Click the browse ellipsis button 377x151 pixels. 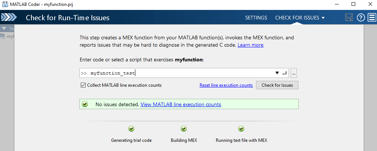[294, 73]
